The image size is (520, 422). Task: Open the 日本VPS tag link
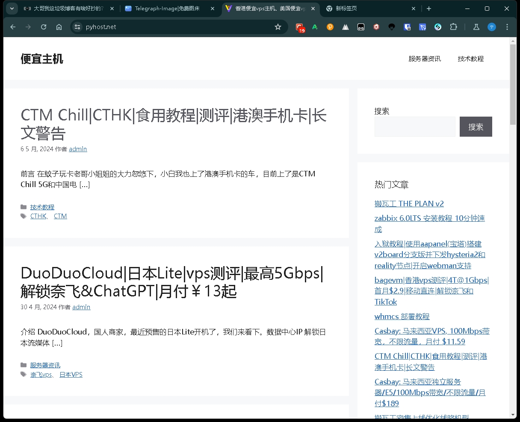coord(71,375)
